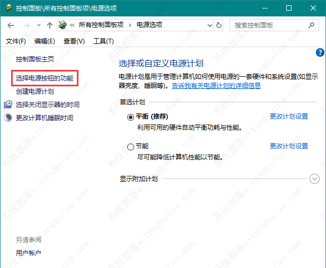Image resolution: width=326 pixels, height=268 pixels.
Task: Click the blue help question mark icon
Action: point(320,52)
